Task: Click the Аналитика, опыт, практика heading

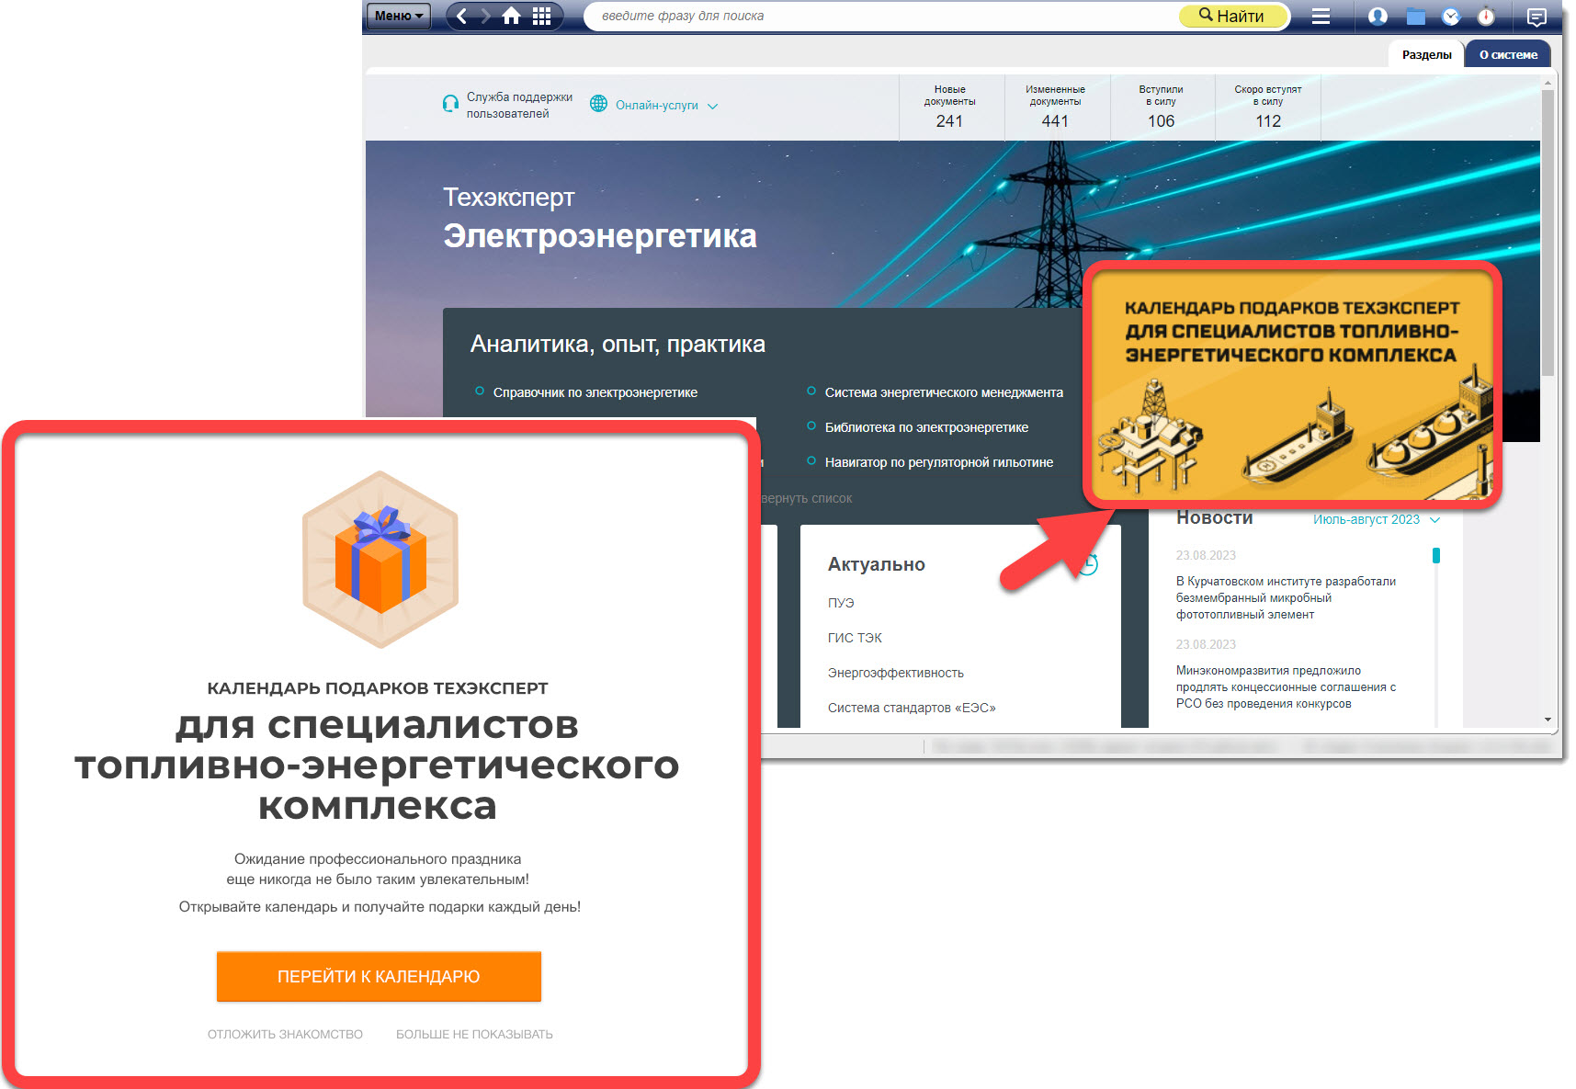Action: (x=618, y=344)
